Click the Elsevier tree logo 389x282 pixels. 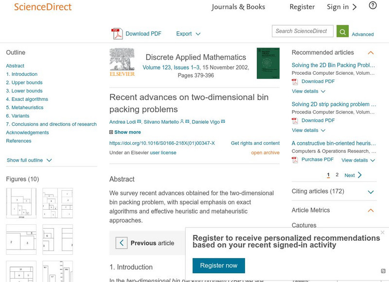point(122,63)
